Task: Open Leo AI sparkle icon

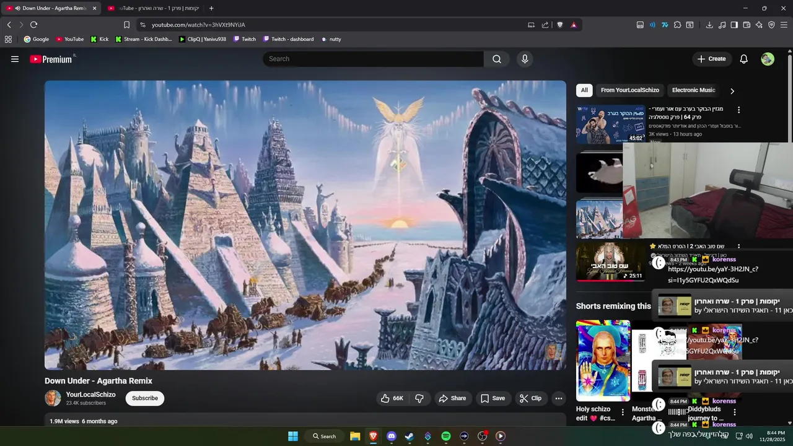Action: 759,25
